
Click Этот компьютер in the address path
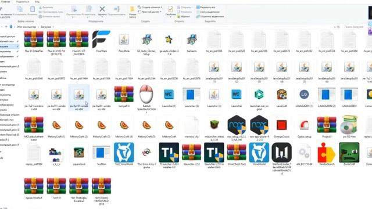coord(26,27)
